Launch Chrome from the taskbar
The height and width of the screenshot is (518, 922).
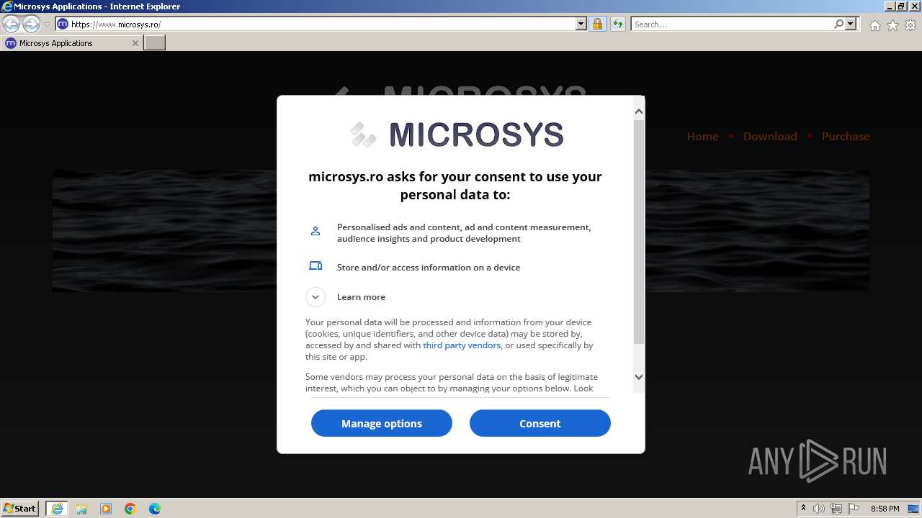pyautogui.click(x=130, y=509)
